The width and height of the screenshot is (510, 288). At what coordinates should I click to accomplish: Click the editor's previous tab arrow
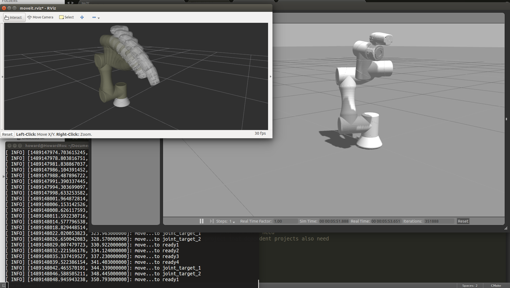click(69, 3)
